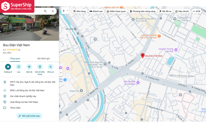Image resolution: width=206 pixels, height=128 pixels.
Task: Filter map by Nhà hàng
Action: [x=80, y=11]
